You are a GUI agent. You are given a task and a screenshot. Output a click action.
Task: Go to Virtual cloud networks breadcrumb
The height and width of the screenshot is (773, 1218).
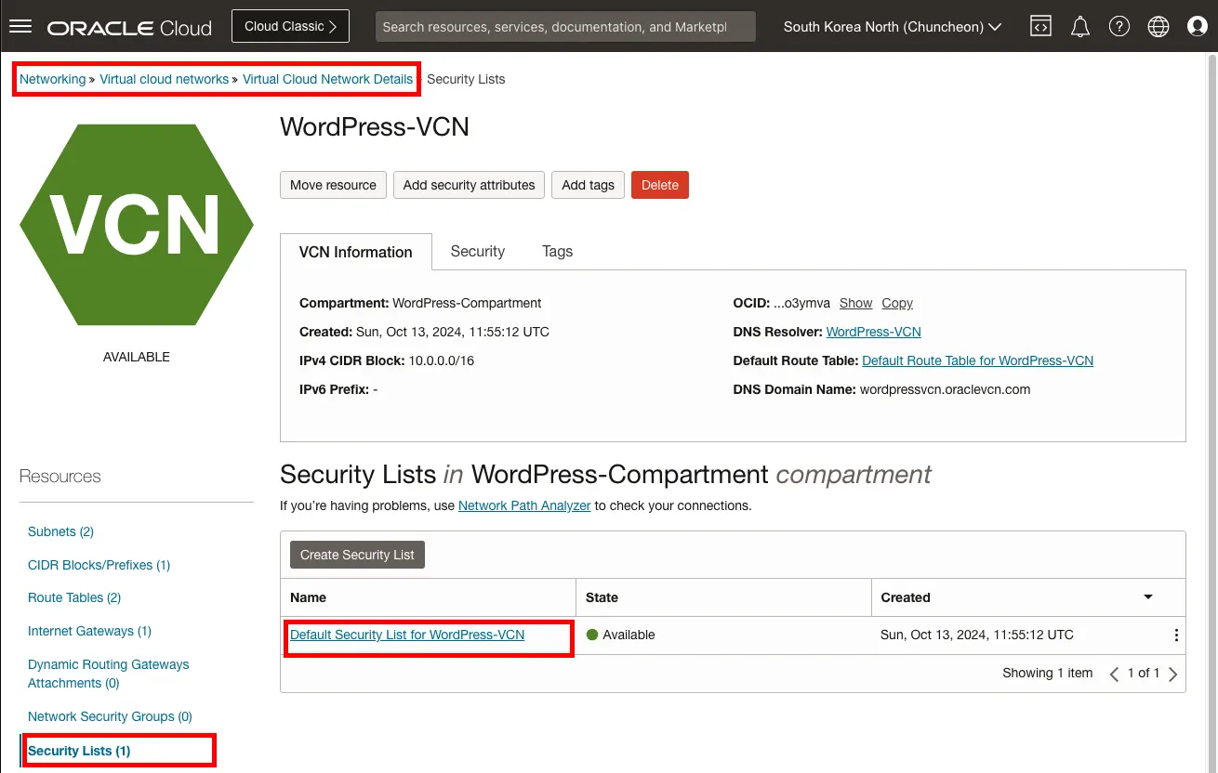click(x=165, y=79)
